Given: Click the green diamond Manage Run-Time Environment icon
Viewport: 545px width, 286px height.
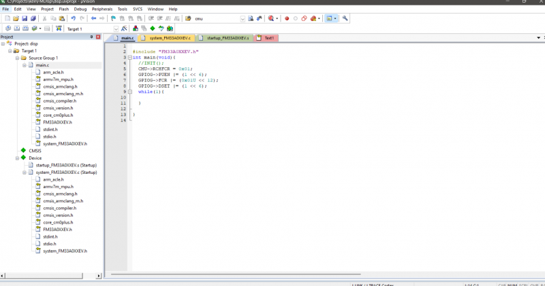Looking at the screenshot, I should (152, 29).
